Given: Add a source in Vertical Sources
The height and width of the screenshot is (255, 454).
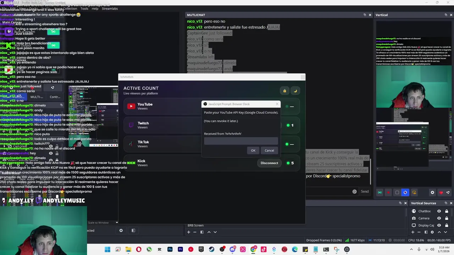Looking at the screenshot, I should (413, 232).
